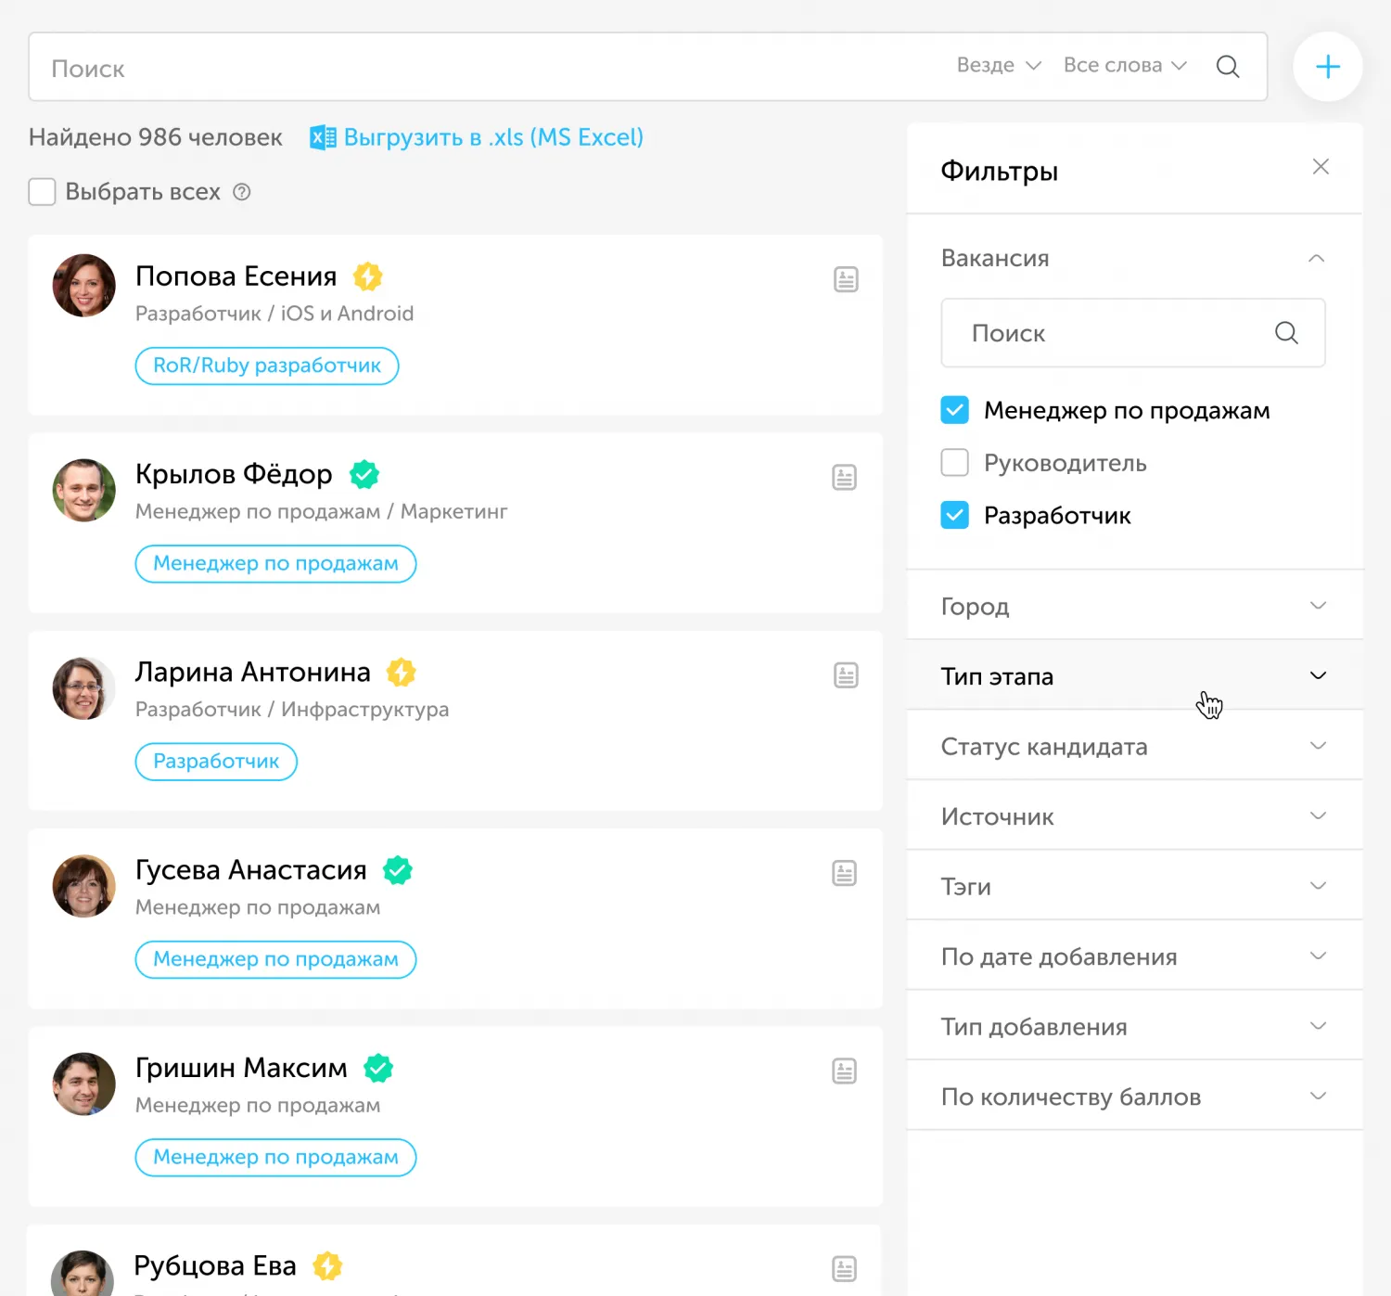Click the magnifier icon in main search bar
This screenshot has width=1391, height=1296.
tap(1227, 67)
